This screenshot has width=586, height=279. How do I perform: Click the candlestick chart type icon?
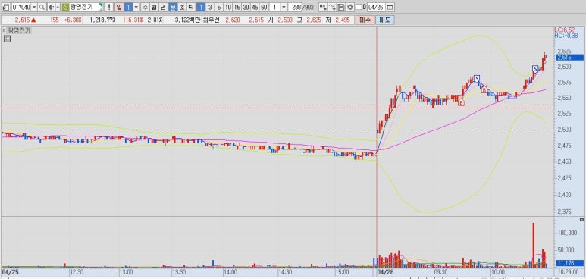323,7
